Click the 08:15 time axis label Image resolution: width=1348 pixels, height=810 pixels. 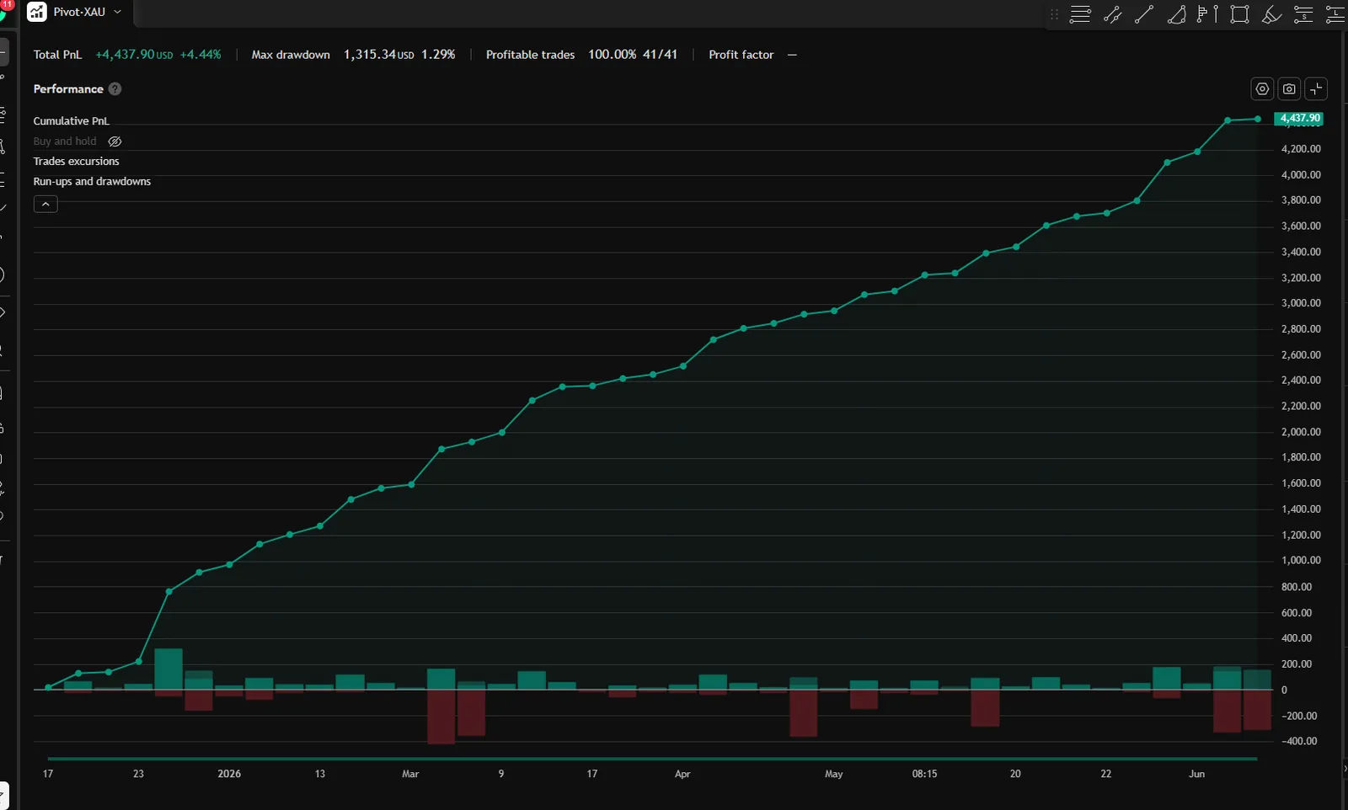924,774
